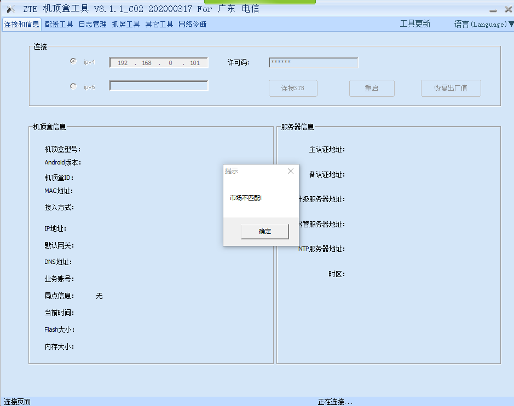Switch to the 连接和信息 tab
514x406 pixels.
pos(22,24)
